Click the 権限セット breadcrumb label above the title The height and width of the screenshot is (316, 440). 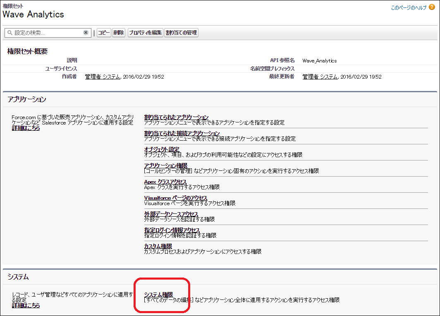tap(13, 6)
